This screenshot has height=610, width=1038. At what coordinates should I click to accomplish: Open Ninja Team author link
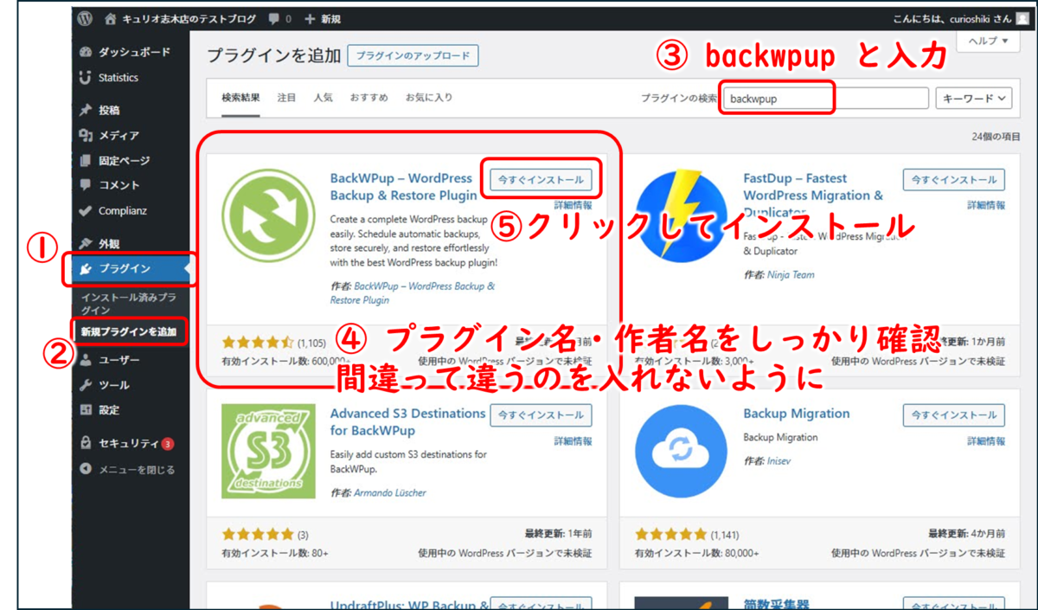(791, 275)
